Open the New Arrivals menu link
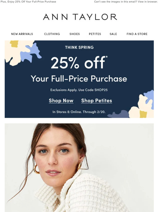 [22, 34]
